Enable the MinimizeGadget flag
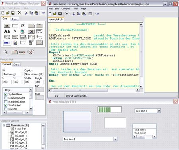This screenshot has height=150, width=179. click(x=6, y=98)
